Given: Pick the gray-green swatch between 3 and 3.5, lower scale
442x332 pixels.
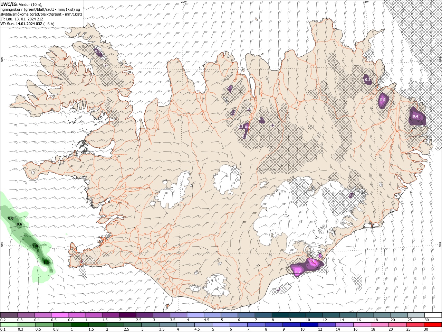Looking at the screenshot, I should tap(150, 325).
